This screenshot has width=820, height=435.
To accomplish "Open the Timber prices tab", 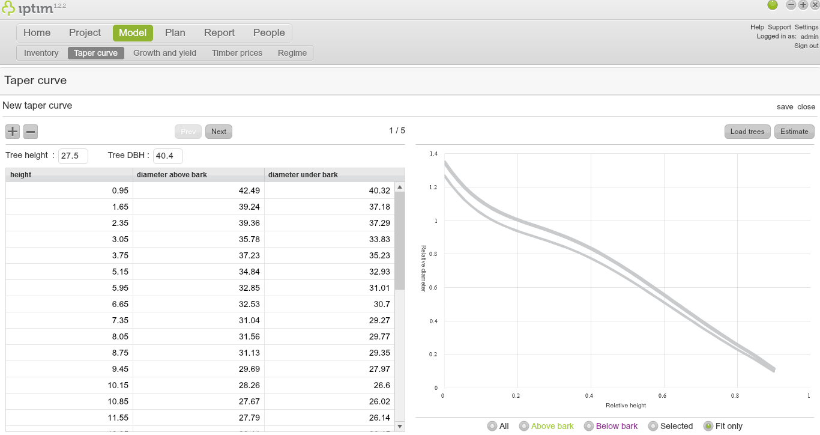I will (237, 53).
